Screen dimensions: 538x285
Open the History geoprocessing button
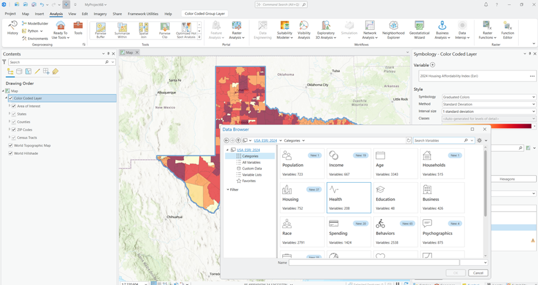(x=13, y=28)
